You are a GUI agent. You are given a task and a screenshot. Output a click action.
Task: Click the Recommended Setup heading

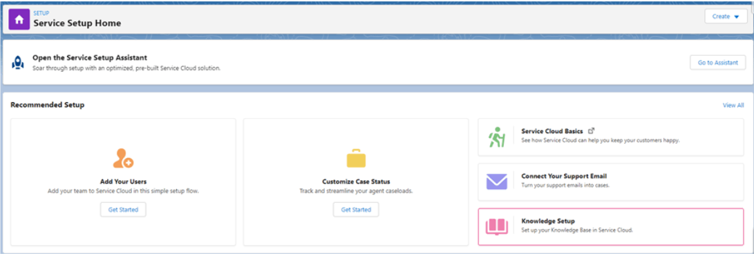click(48, 105)
